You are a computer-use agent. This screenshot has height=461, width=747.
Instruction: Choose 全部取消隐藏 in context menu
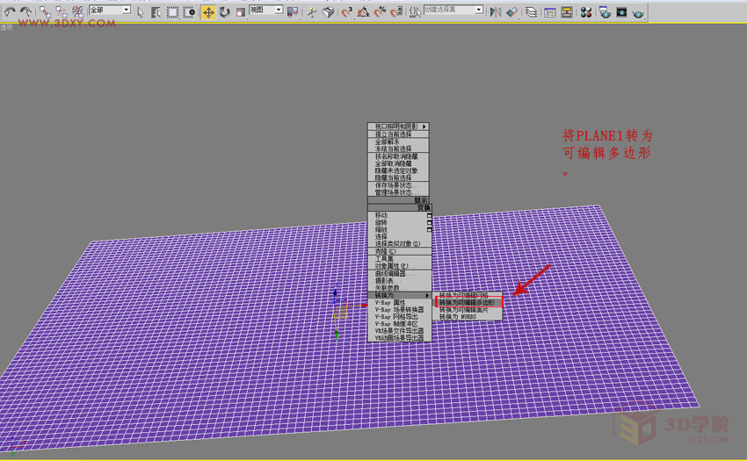pos(398,163)
